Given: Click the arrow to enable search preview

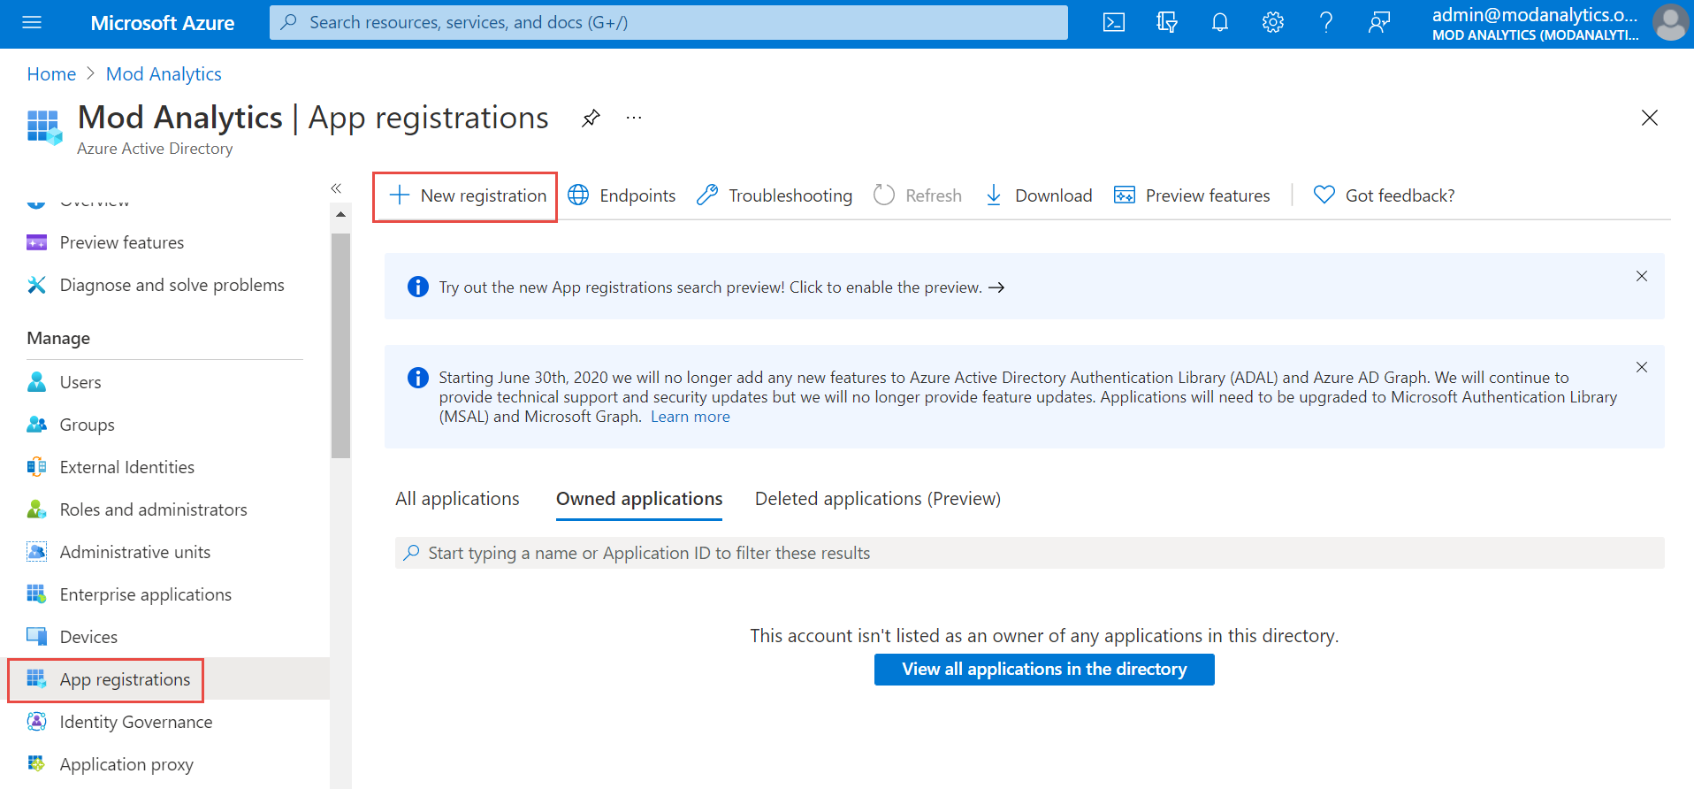Looking at the screenshot, I should [x=996, y=287].
